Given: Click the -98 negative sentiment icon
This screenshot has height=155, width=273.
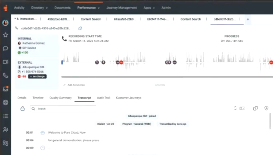Looking at the screenshot, I should point(19,76).
